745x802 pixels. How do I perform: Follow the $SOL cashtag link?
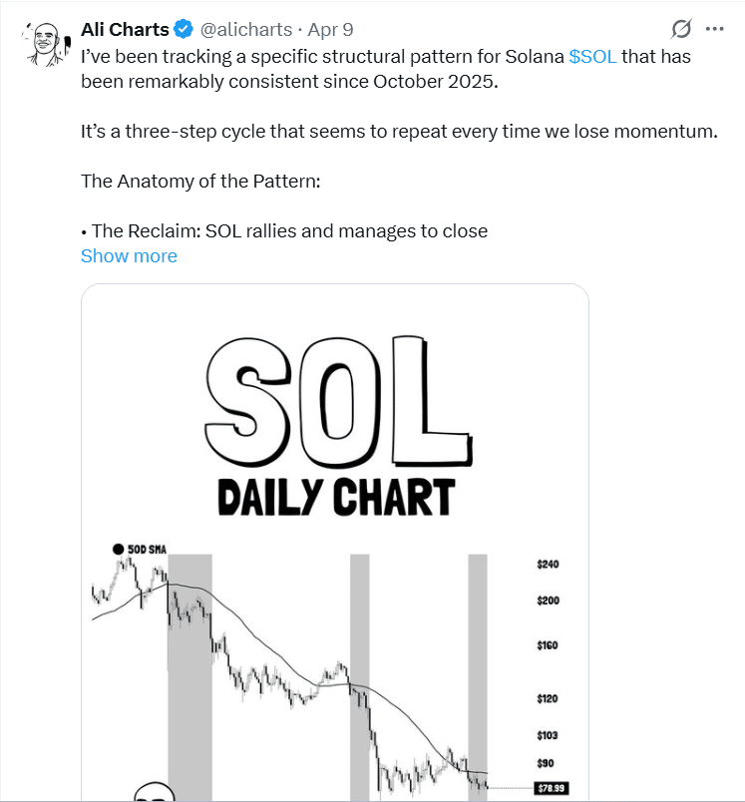click(592, 56)
